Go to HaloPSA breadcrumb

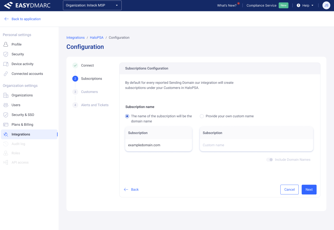(97, 37)
